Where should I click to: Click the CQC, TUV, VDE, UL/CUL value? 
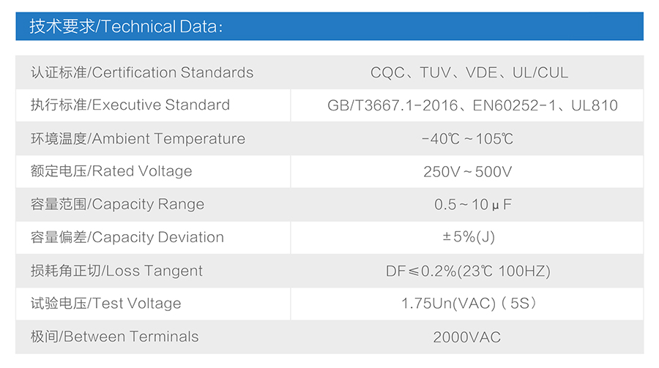469,72
